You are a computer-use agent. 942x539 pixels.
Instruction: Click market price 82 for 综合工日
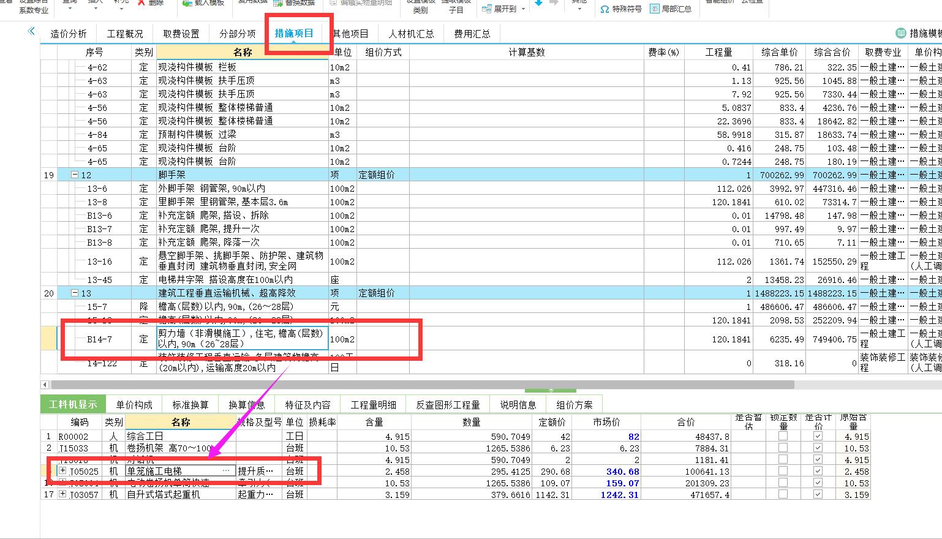(606, 437)
